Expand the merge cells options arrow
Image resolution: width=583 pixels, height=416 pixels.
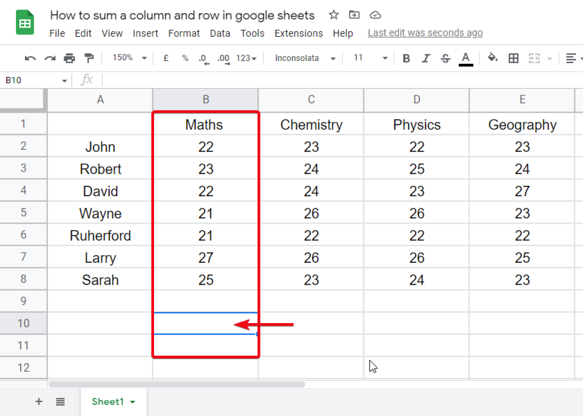(x=550, y=59)
